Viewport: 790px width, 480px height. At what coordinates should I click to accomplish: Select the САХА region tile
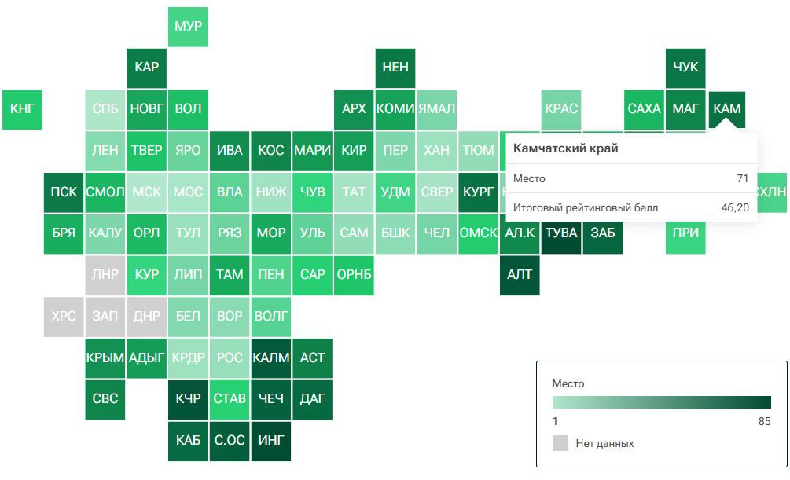[x=644, y=109]
